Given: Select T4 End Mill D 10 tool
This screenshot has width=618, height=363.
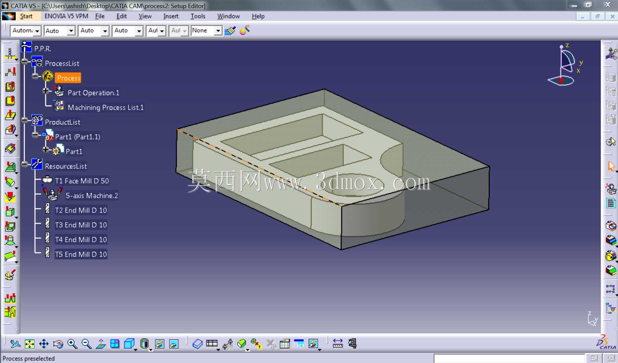Looking at the screenshot, I should click(x=81, y=240).
